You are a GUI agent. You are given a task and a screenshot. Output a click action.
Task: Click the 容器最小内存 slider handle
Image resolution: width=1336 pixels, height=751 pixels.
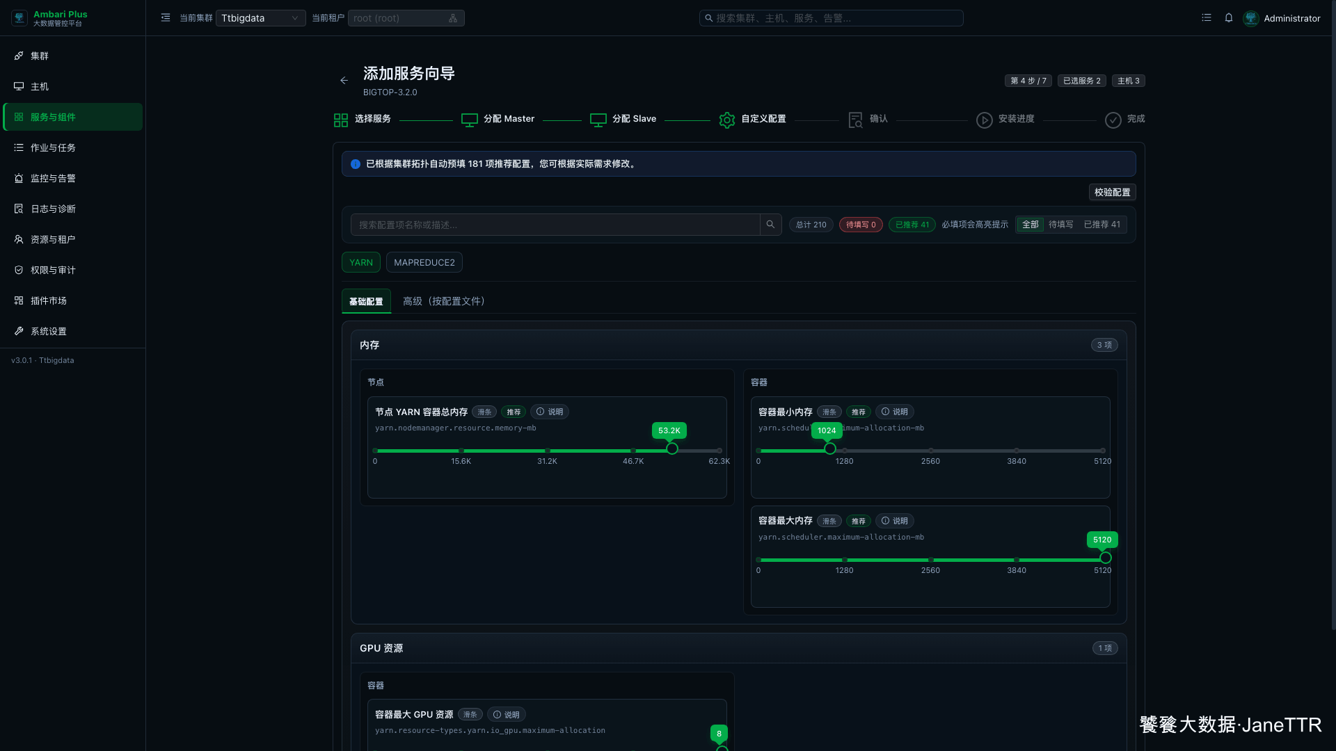pyautogui.click(x=830, y=449)
